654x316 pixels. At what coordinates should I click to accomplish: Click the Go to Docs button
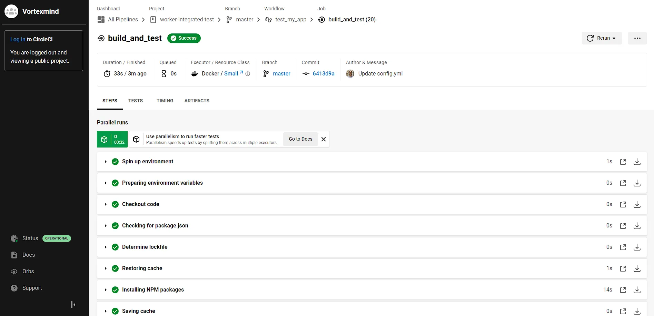300,139
